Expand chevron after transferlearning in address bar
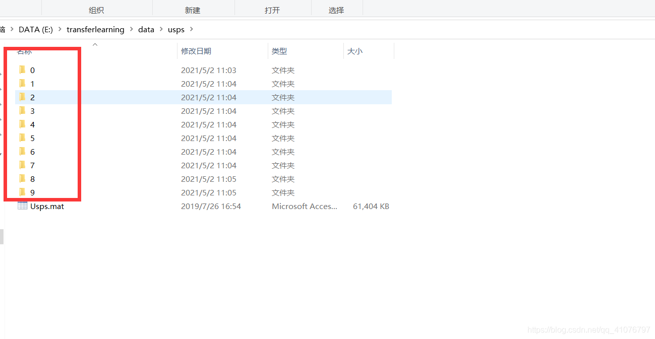The height and width of the screenshot is (339, 655). pyautogui.click(x=132, y=29)
